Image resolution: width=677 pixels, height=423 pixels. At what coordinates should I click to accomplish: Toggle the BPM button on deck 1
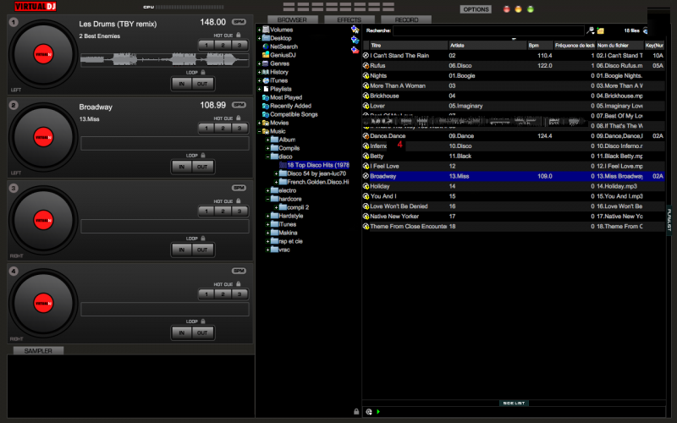tap(239, 21)
